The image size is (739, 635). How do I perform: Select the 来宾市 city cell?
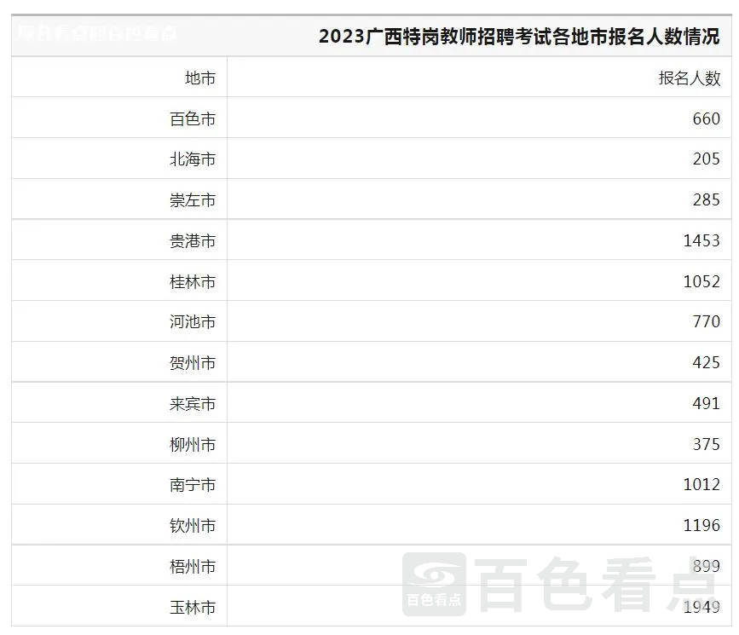pyautogui.click(x=193, y=404)
